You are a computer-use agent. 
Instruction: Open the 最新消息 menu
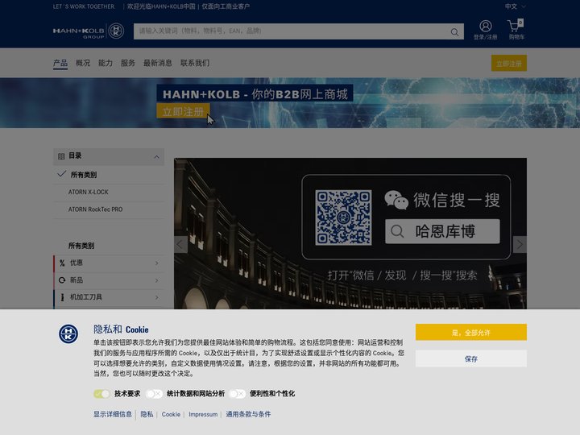pos(158,63)
